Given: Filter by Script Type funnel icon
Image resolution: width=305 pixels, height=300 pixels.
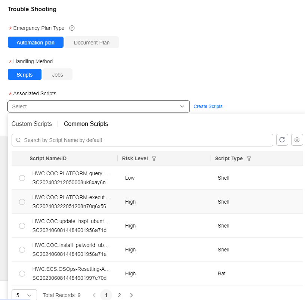Looking at the screenshot, I should click(249, 159).
